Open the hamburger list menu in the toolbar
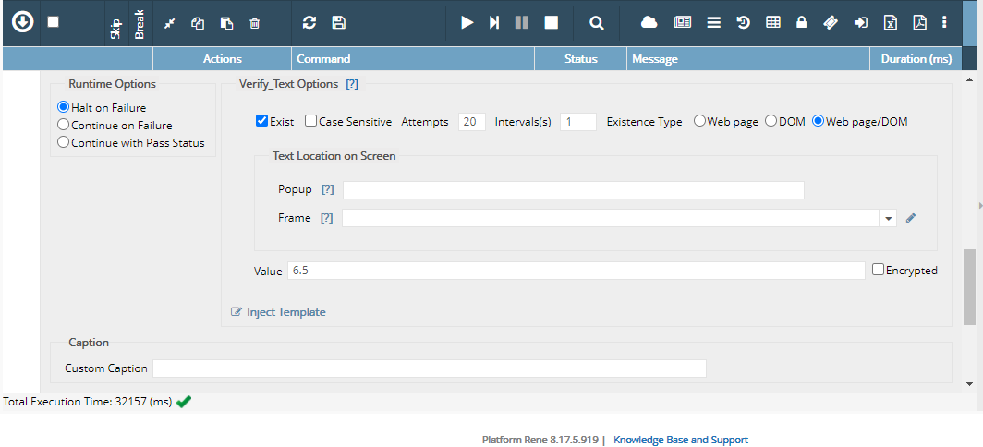 click(713, 22)
